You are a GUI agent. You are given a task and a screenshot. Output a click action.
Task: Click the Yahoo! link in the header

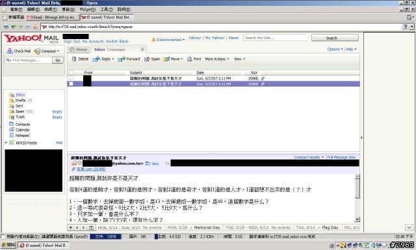click(194, 38)
